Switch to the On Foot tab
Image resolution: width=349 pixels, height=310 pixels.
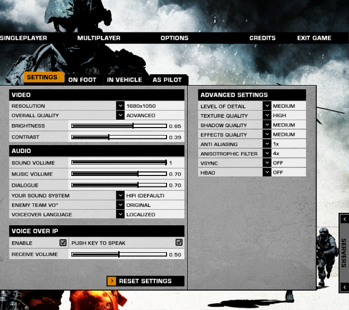point(82,80)
